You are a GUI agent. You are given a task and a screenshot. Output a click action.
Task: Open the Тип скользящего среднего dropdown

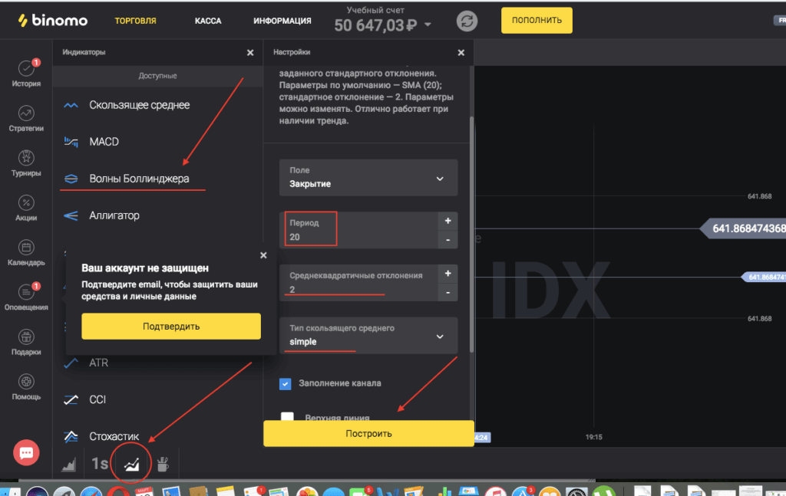coord(440,336)
